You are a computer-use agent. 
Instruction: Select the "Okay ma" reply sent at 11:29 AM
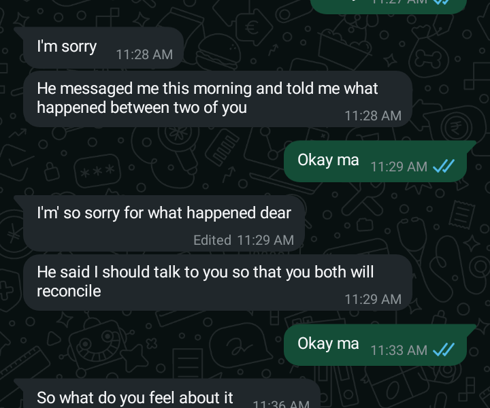(328, 160)
